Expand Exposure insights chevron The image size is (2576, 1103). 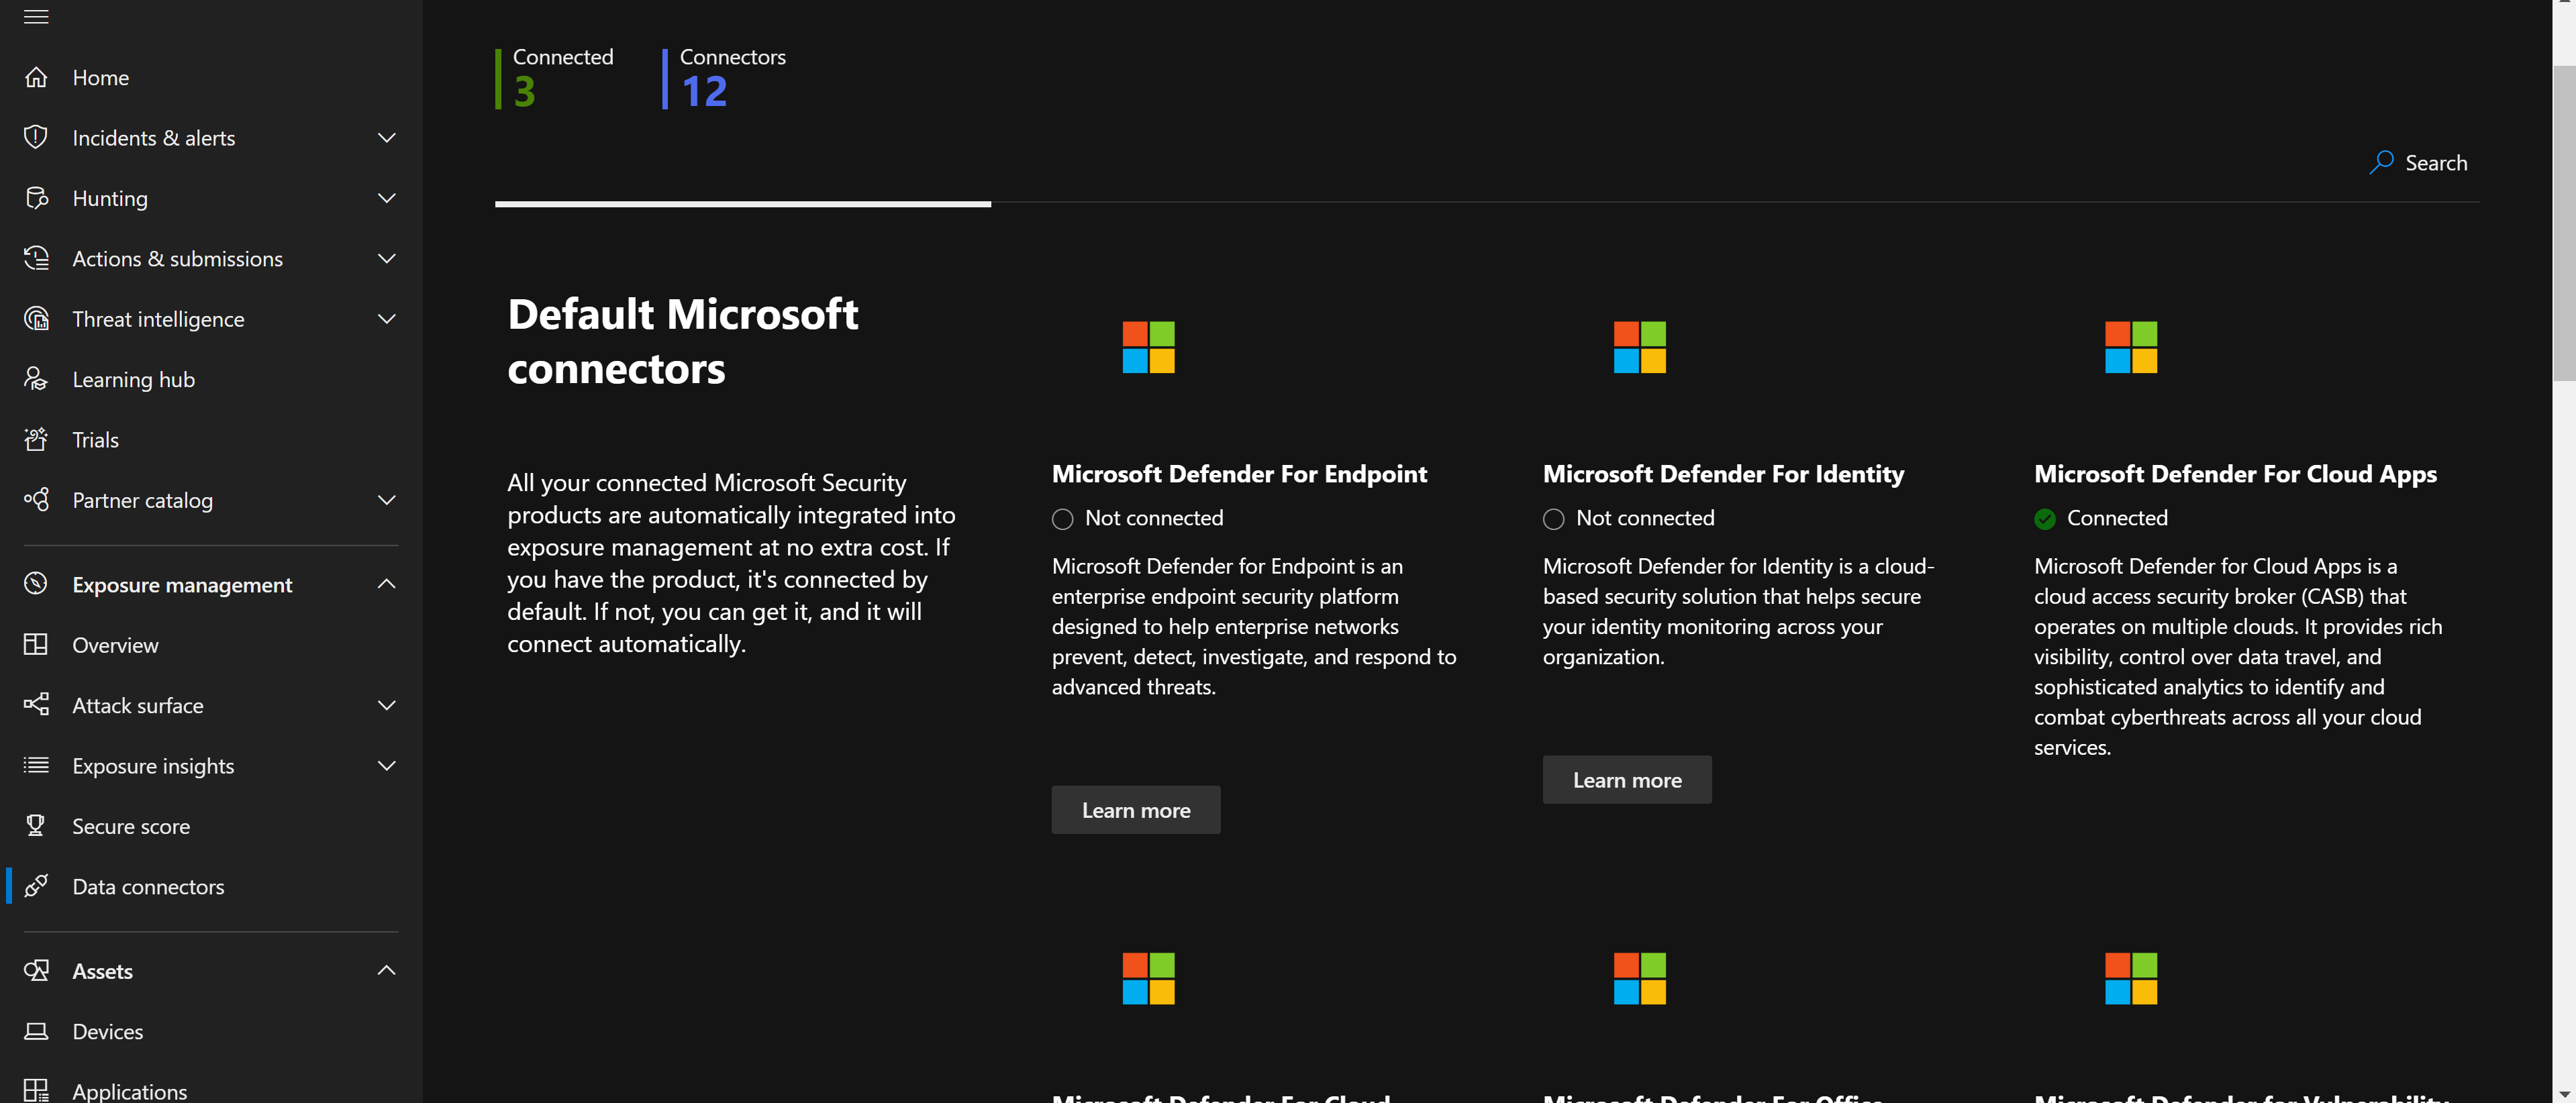386,765
